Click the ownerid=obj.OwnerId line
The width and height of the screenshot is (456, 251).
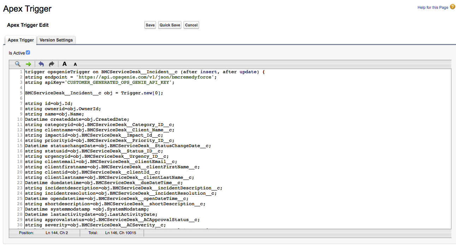click(x=63, y=109)
